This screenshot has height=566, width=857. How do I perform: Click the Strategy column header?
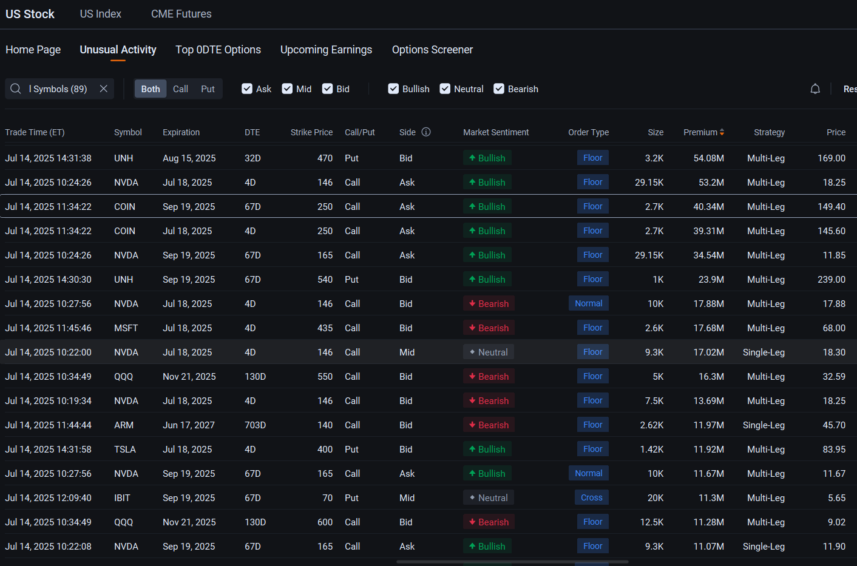pos(769,132)
